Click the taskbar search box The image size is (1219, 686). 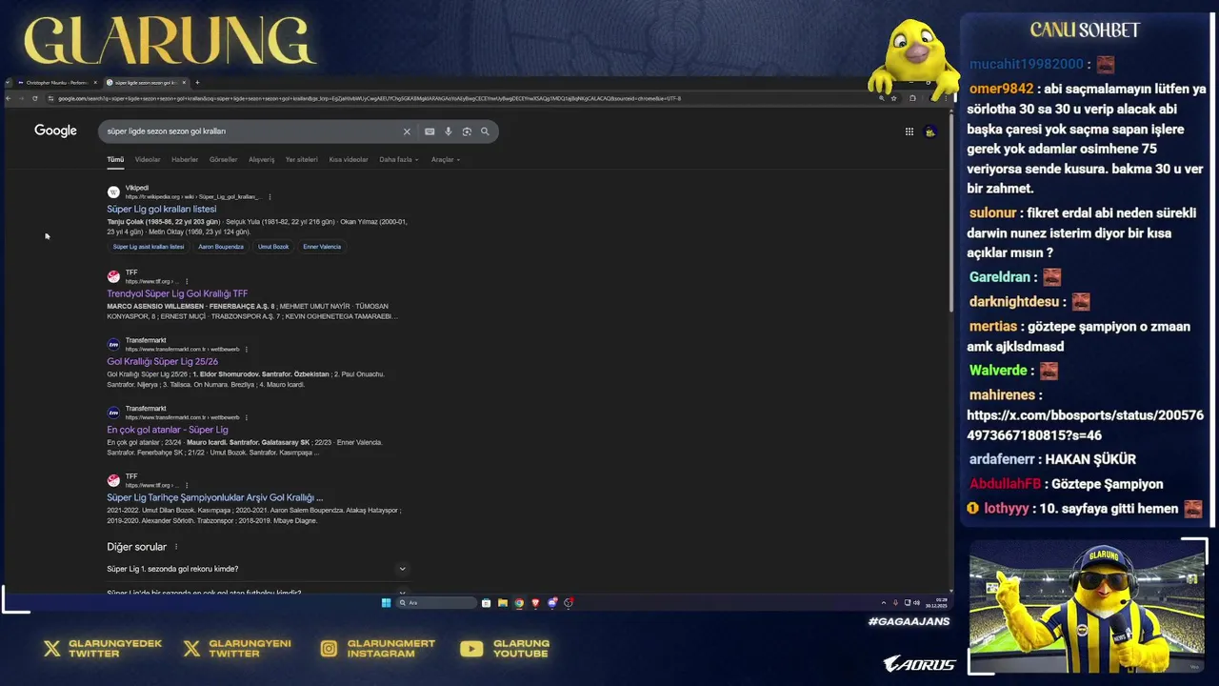click(436, 602)
